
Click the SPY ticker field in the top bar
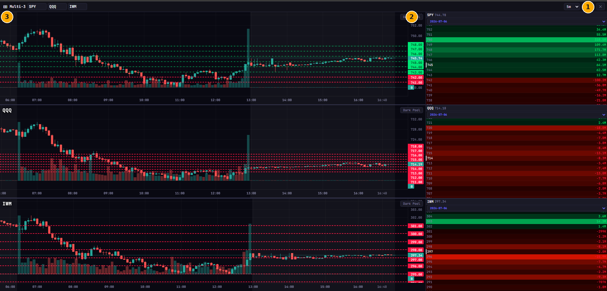click(x=37, y=7)
